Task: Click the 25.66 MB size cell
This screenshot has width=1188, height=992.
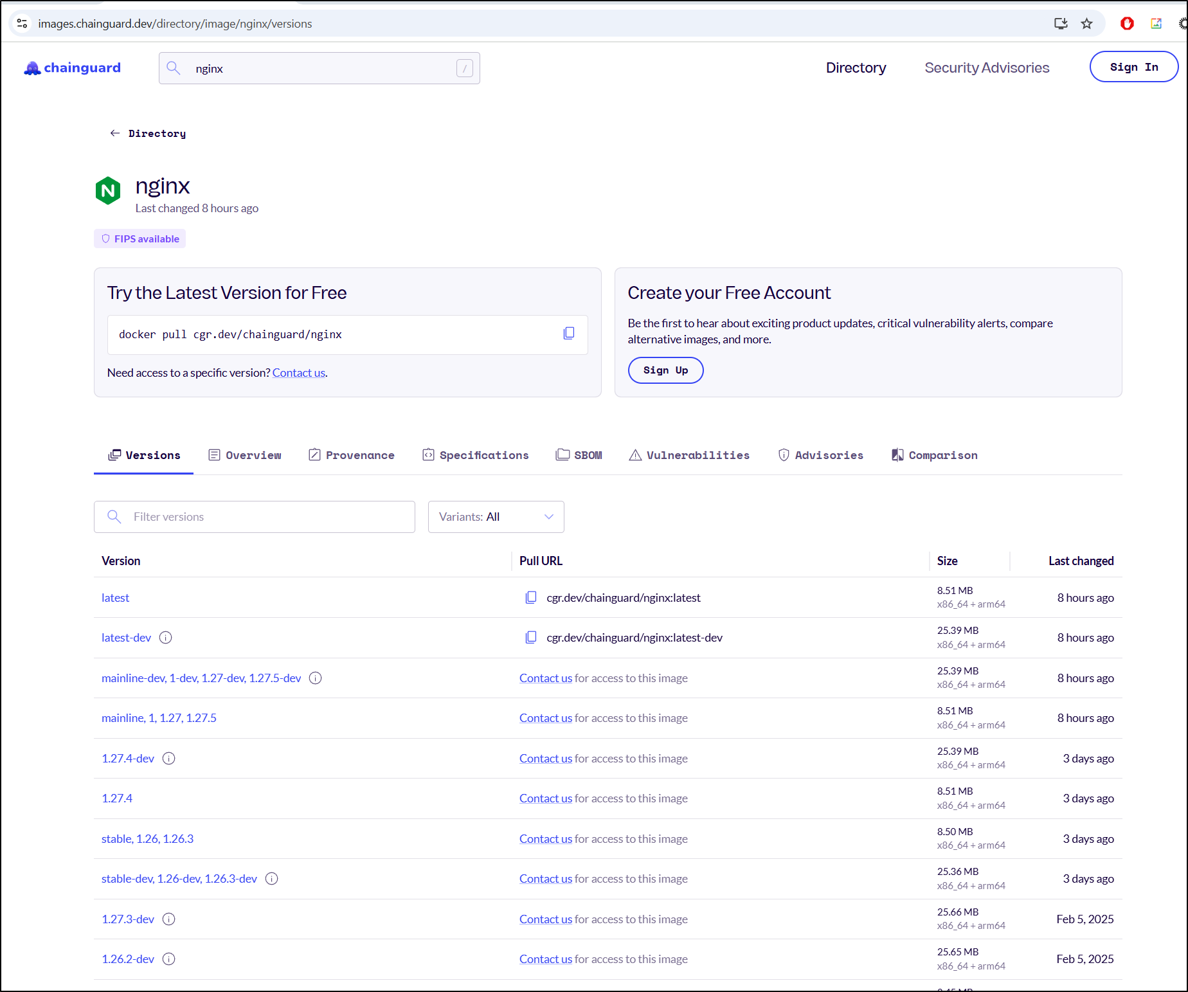Action: click(x=958, y=912)
